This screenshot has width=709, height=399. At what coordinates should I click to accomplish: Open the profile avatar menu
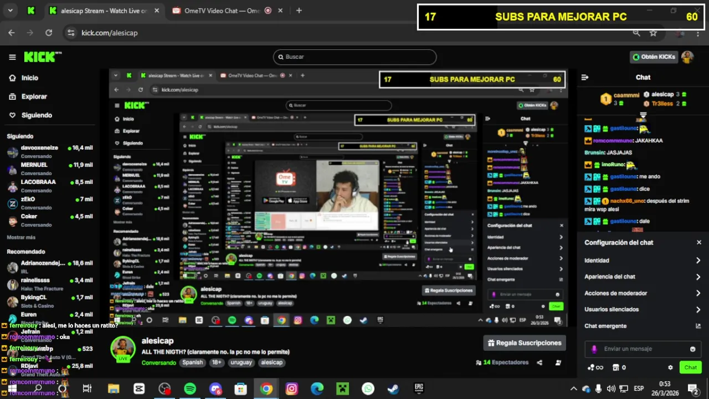(x=687, y=57)
